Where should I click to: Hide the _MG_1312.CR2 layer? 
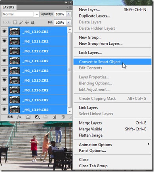[4, 51]
